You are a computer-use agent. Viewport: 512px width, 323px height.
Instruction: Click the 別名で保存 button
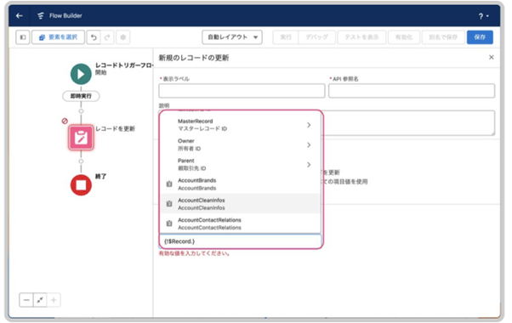(x=443, y=37)
